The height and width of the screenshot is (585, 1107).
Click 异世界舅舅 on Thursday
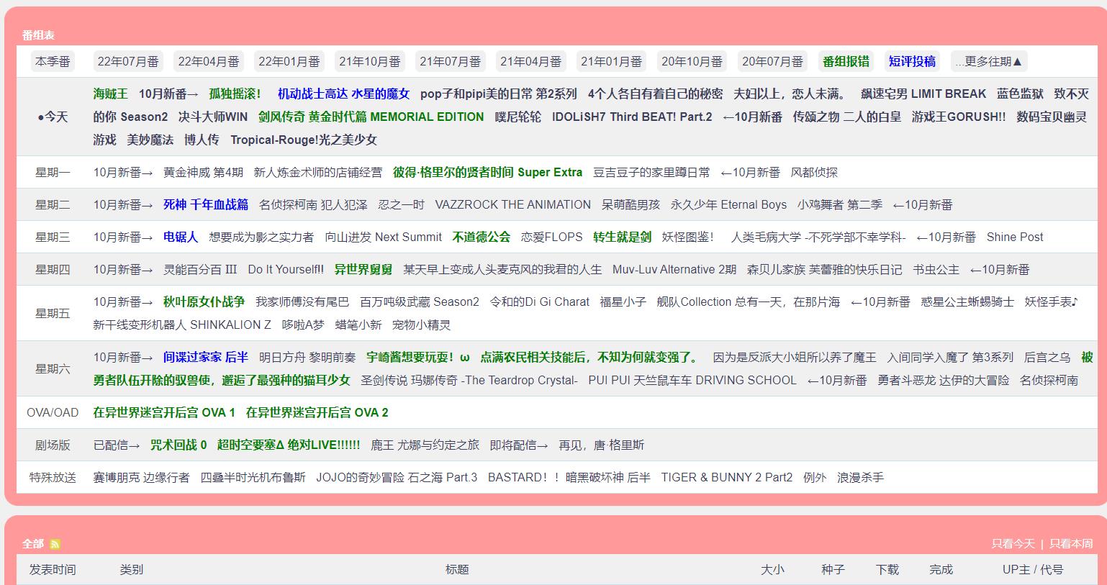click(363, 269)
